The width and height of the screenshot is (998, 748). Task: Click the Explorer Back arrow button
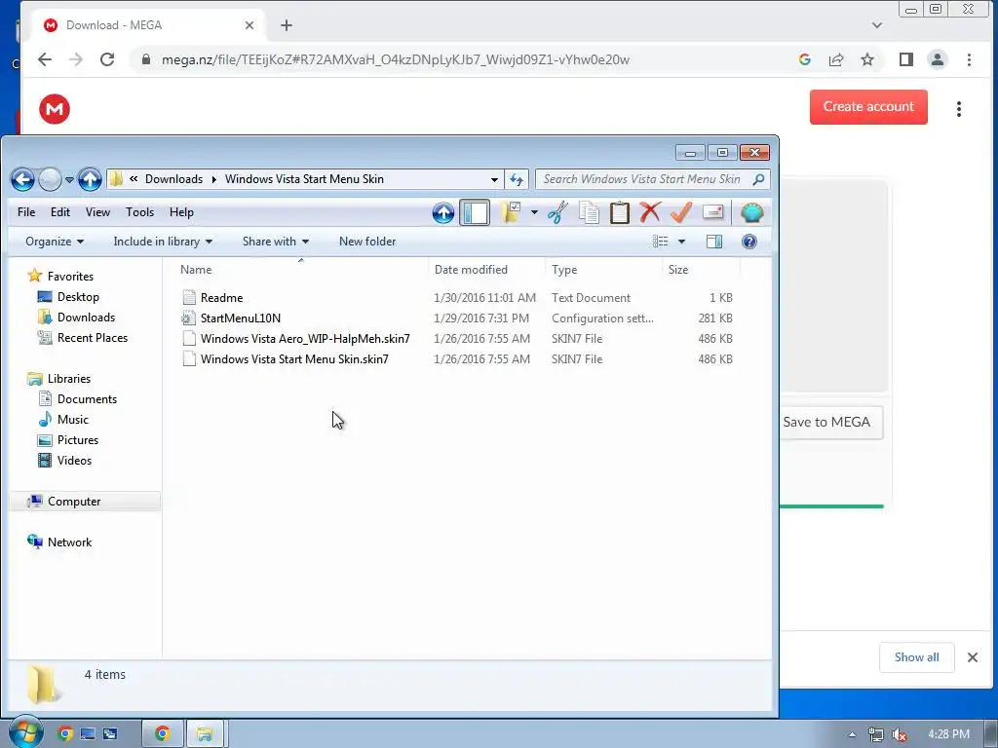22,179
